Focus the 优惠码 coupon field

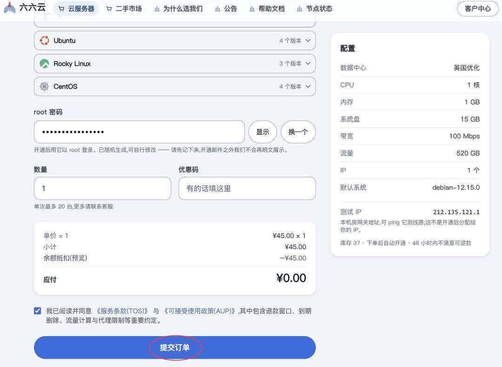coord(247,189)
